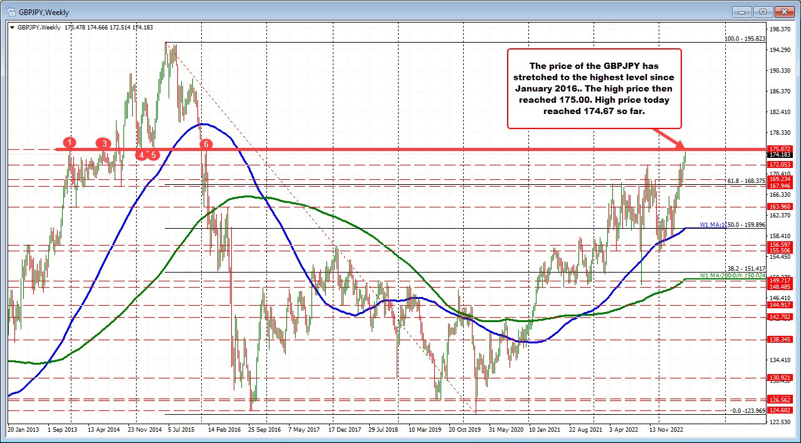Collapse the GBPJPY,Weekly data line triangle
The image size is (801, 443).
click(x=13, y=28)
